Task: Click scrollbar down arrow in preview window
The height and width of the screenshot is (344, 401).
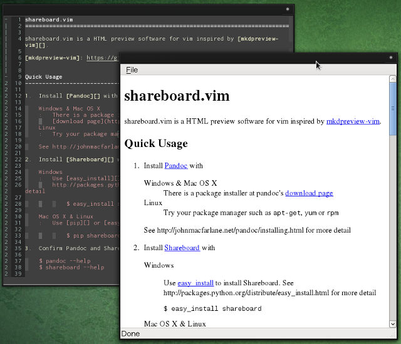Action: (x=393, y=324)
